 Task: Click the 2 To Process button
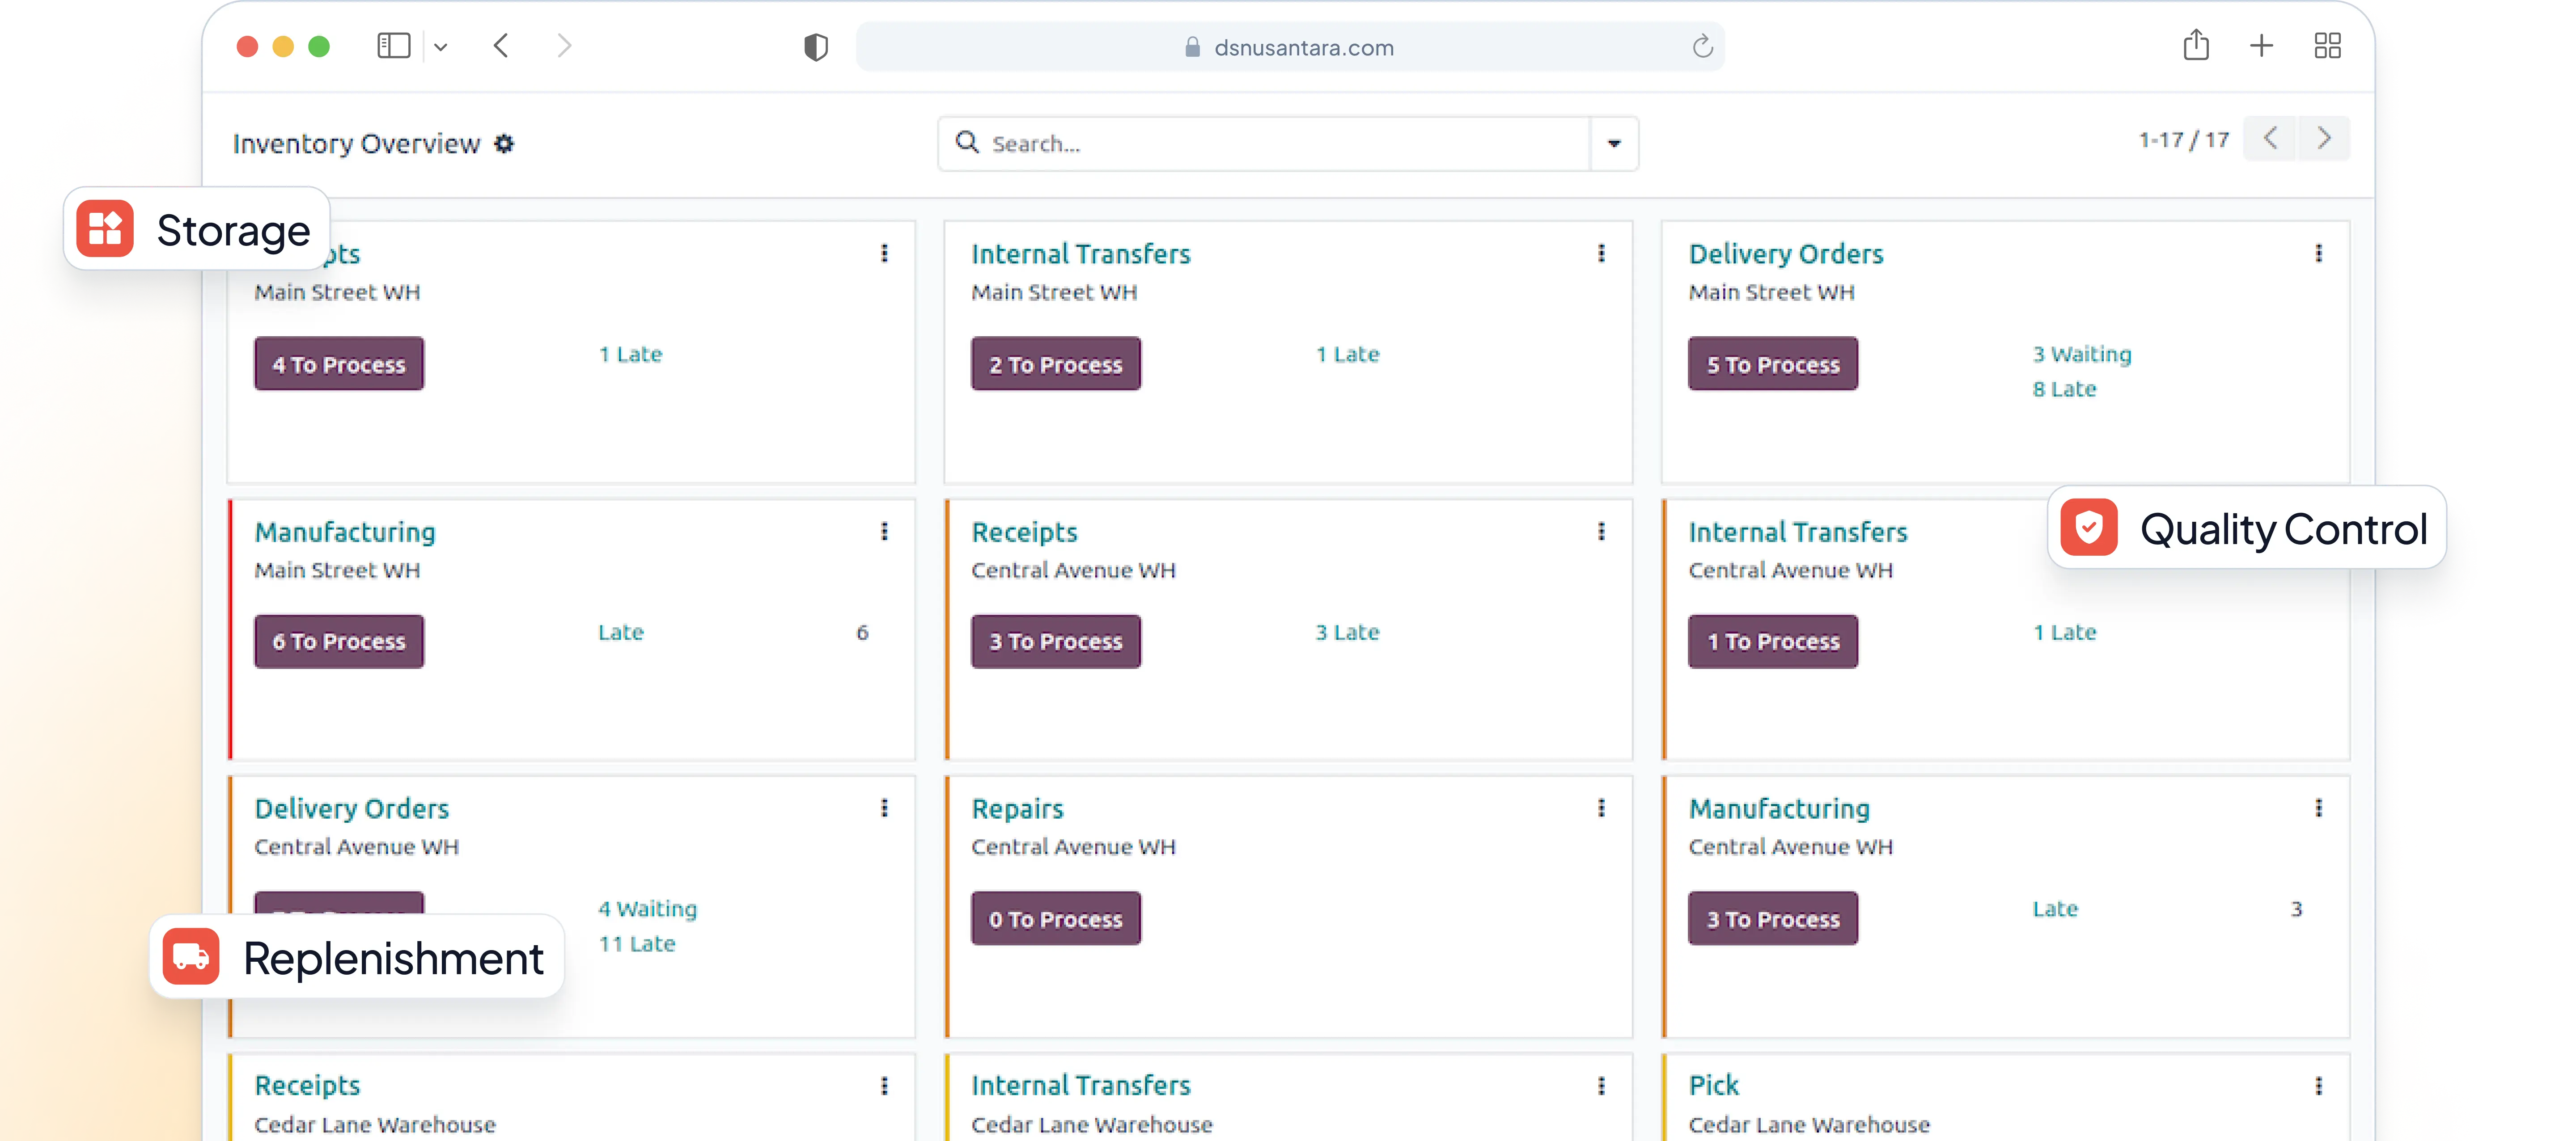tap(1056, 364)
